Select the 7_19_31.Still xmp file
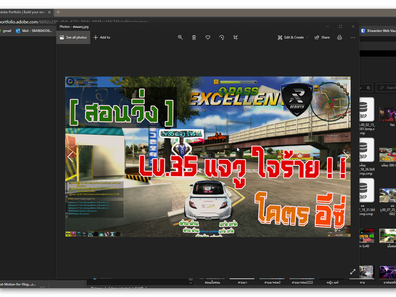This screenshot has height=297, width=396. [x=367, y=197]
